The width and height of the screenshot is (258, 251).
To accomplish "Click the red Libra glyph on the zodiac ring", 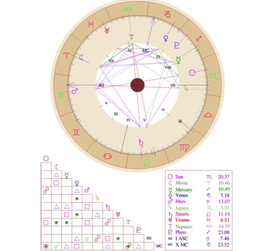I will tap(208, 115).
